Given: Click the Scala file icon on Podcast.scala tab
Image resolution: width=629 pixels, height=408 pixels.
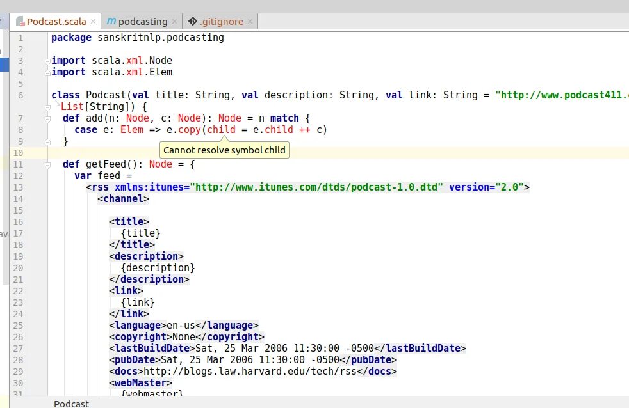Looking at the screenshot, I should pos(20,22).
